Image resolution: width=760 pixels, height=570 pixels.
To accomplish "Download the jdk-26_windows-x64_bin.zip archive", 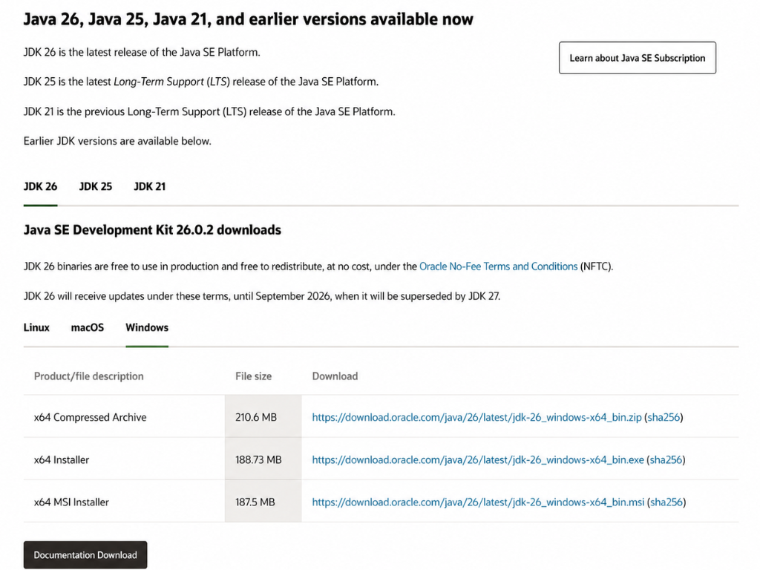I will 476,417.
